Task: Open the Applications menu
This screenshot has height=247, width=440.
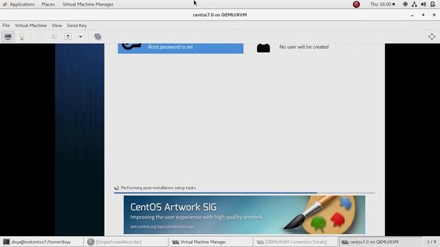Action: tap(22, 4)
